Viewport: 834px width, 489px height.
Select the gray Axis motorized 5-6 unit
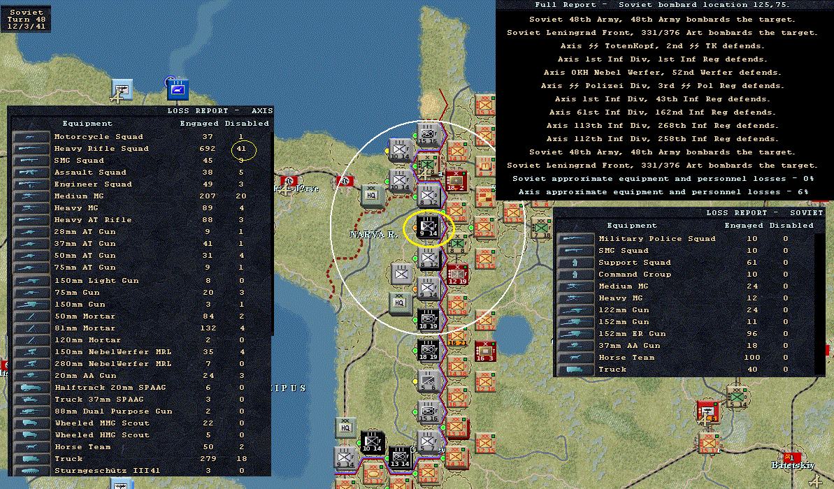[x=428, y=381]
